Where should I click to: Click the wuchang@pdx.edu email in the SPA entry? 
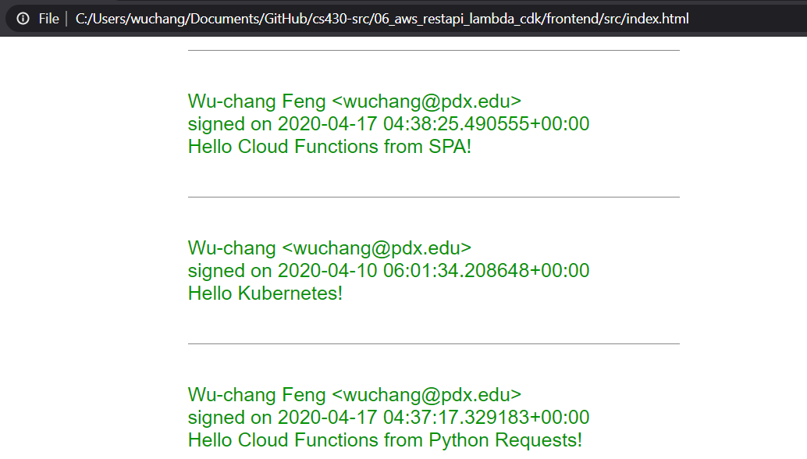coord(427,101)
